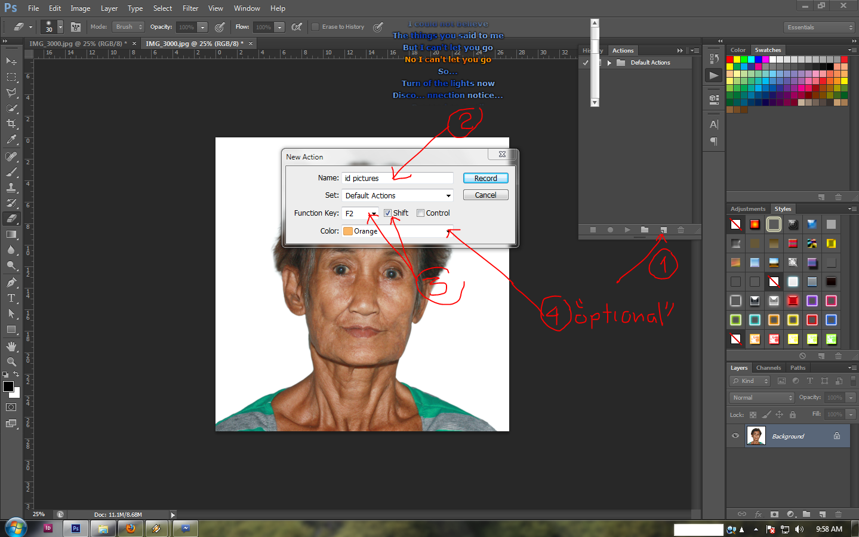The height and width of the screenshot is (537, 859).
Task: Toggle airbrush mode beside the Flow field
Action: coord(297,27)
